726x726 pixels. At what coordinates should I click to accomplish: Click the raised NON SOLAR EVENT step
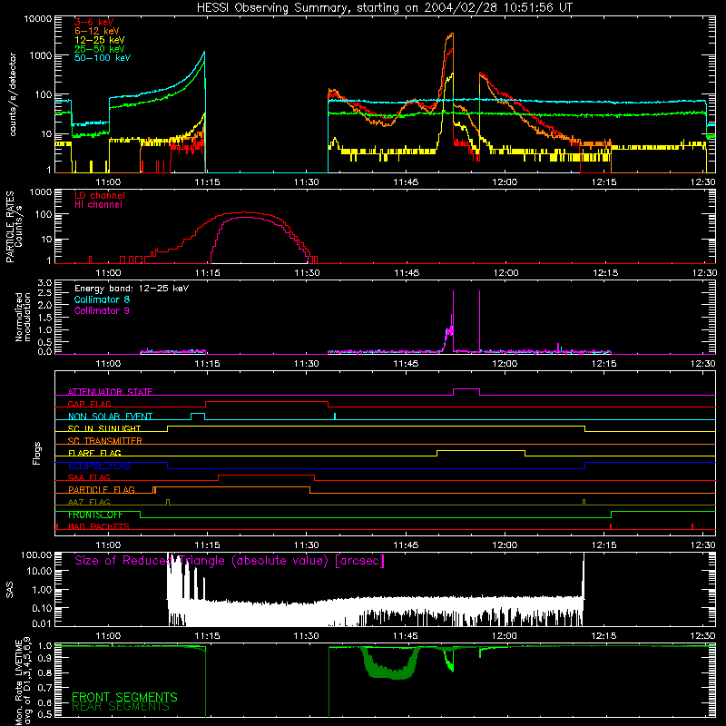pos(198,414)
